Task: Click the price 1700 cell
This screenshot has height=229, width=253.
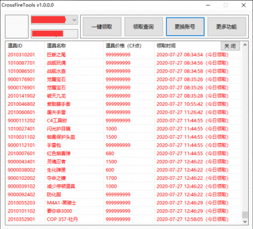Action: click(111, 178)
